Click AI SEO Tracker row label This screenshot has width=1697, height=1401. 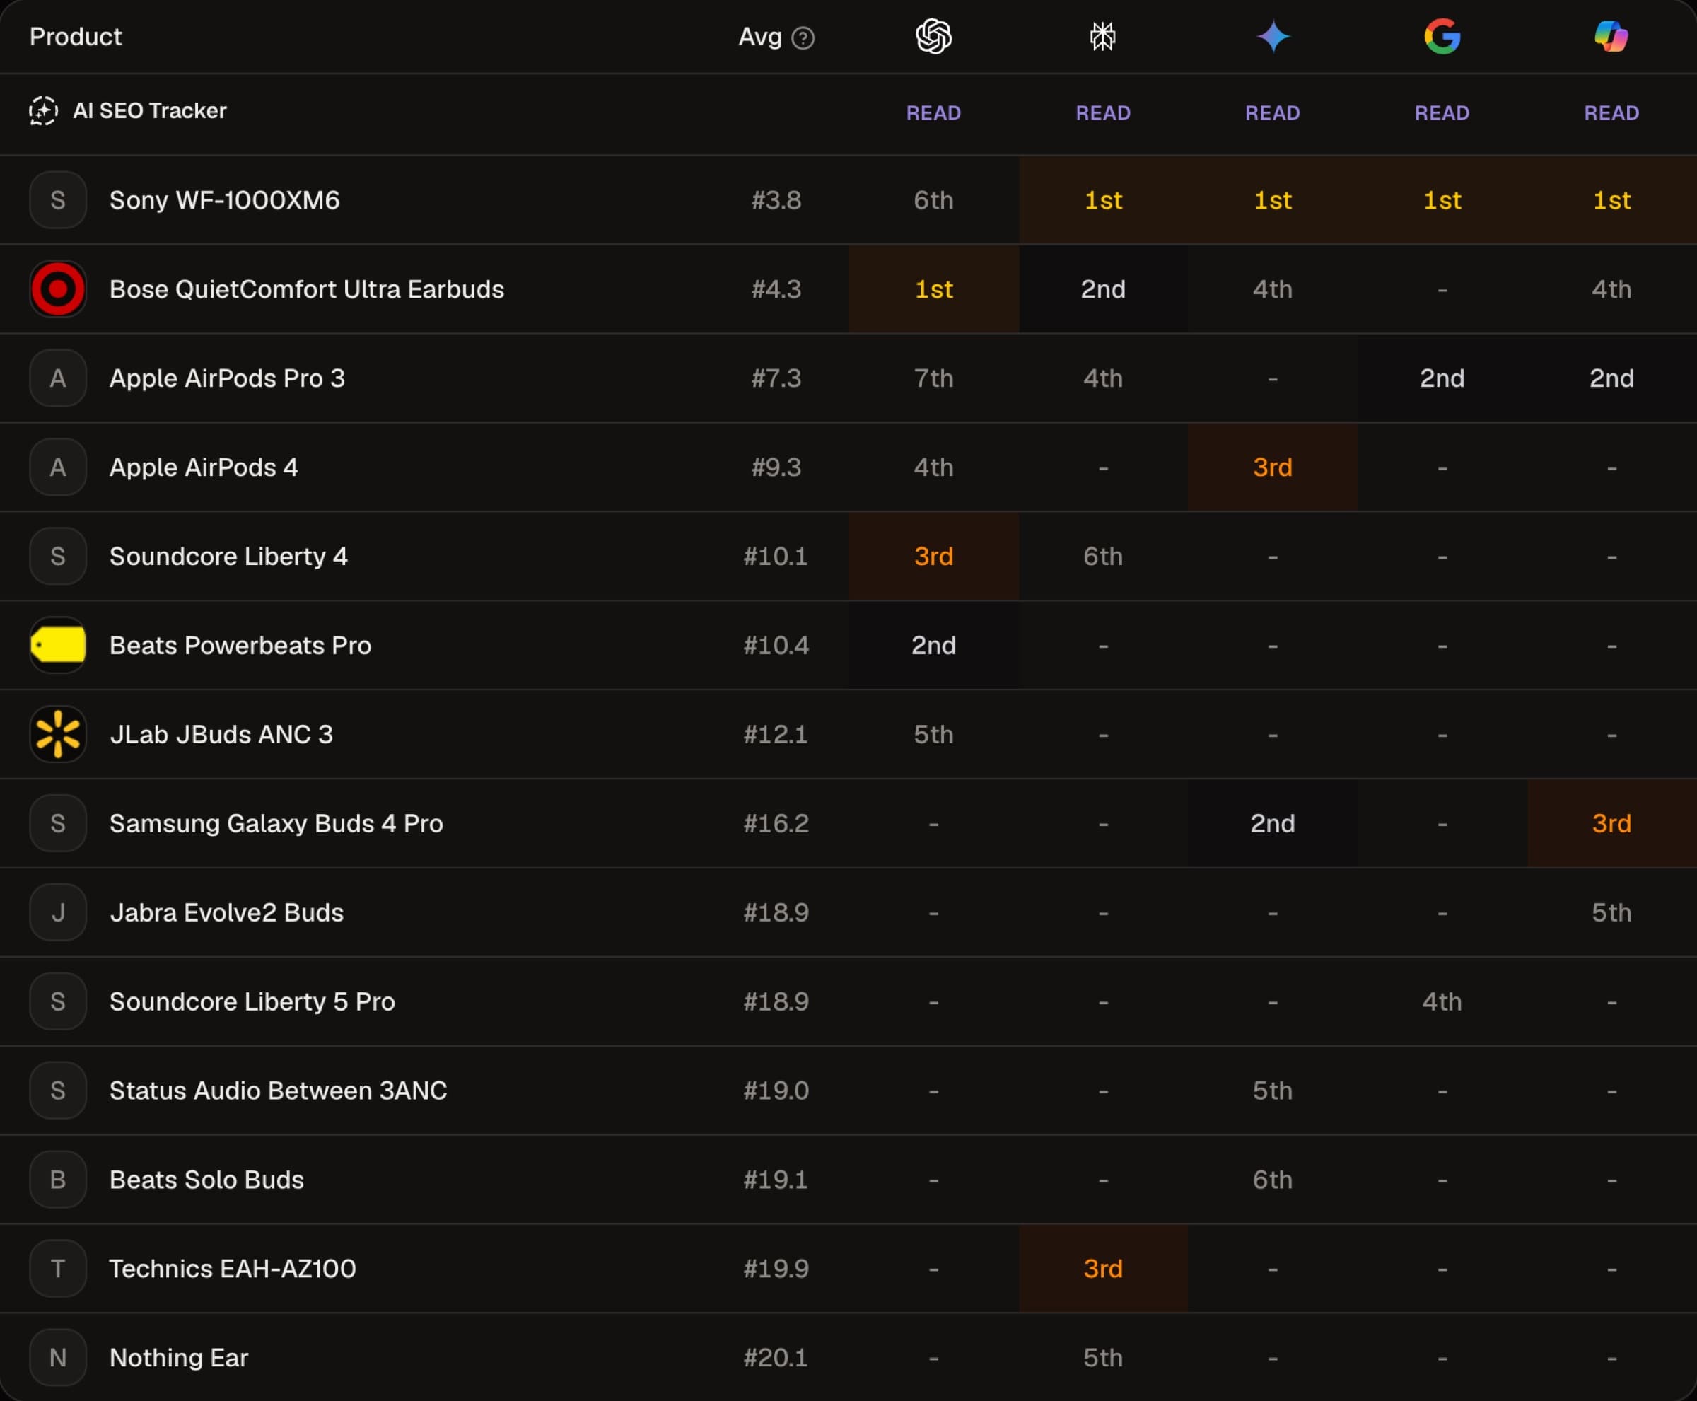[149, 110]
